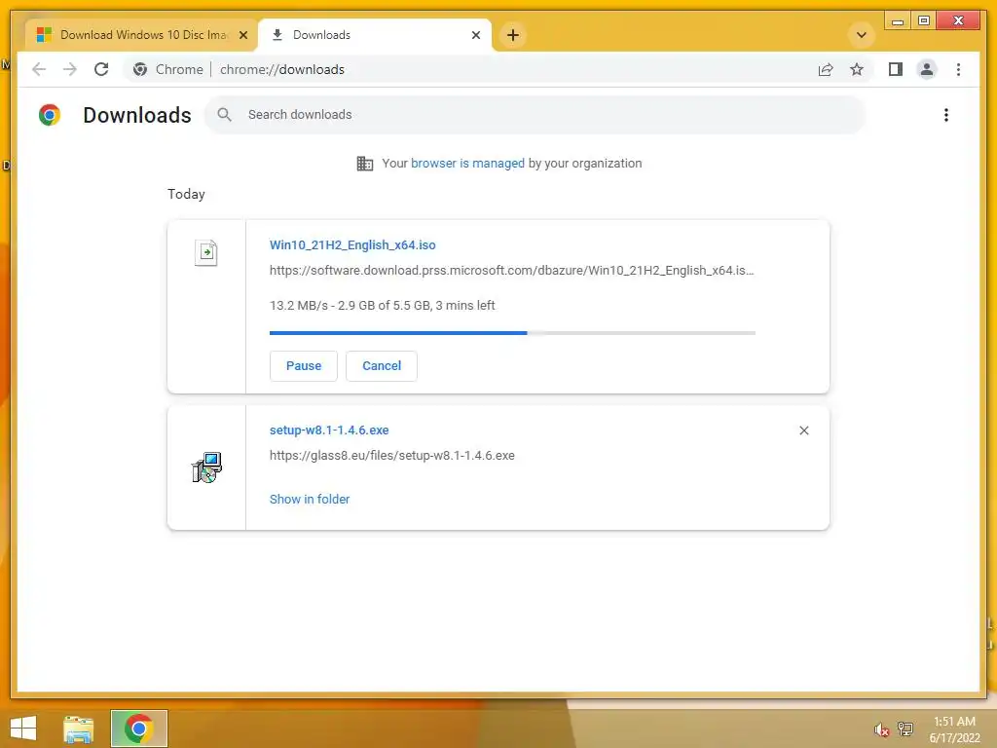Pause the Win10 ISO download
Image resolution: width=997 pixels, height=748 pixels.
304,366
